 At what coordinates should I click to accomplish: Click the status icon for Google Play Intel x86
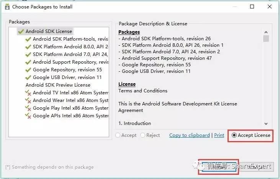[x=28, y=108]
